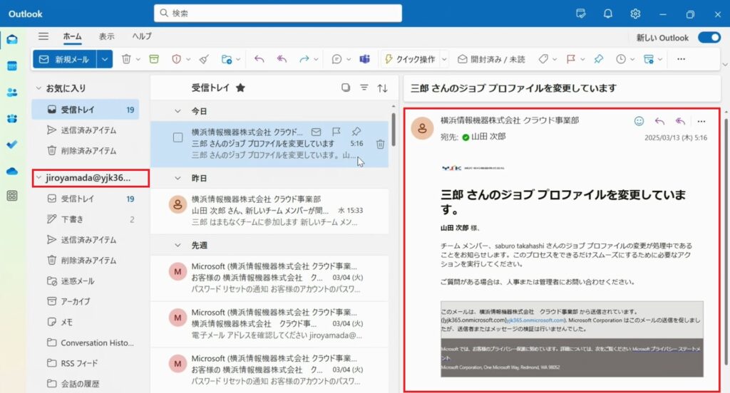
Task: Collapse the 今日 message group
Action: click(178, 111)
